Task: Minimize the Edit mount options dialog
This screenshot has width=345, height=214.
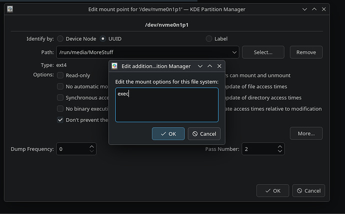Action: click(x=200, y=66)
